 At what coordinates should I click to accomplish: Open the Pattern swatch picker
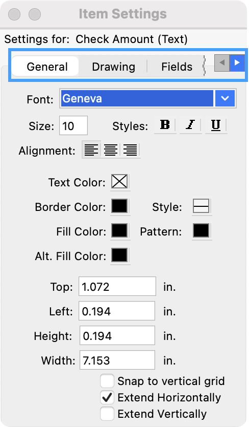[201, 231]
